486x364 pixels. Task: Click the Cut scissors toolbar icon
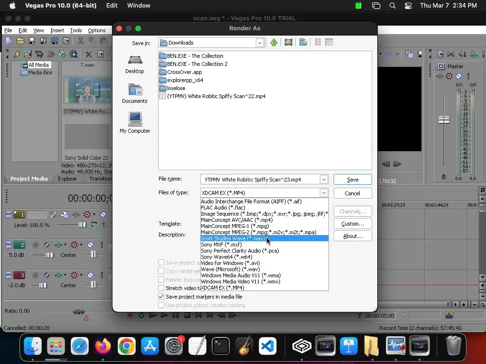(x=81, y=41)
